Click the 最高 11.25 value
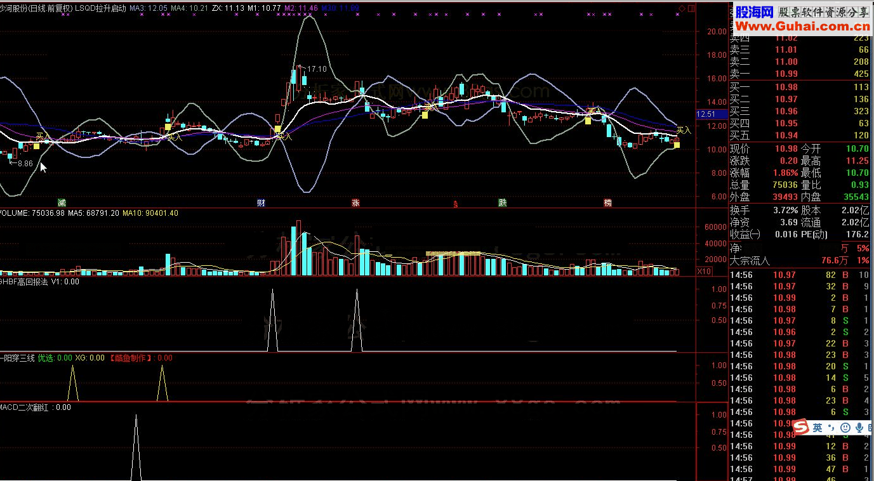The image size is (874, 481). pos(857,161)
